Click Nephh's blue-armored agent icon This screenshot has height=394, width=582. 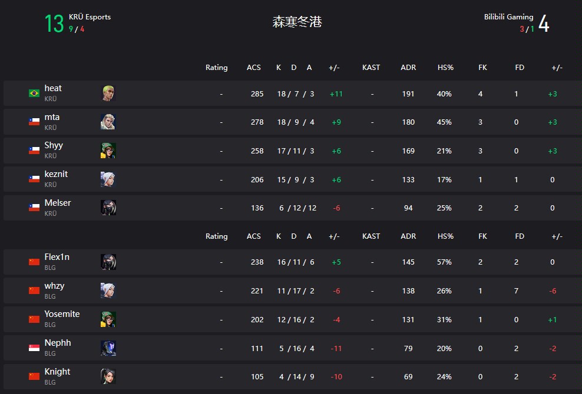tap(108, 348)
